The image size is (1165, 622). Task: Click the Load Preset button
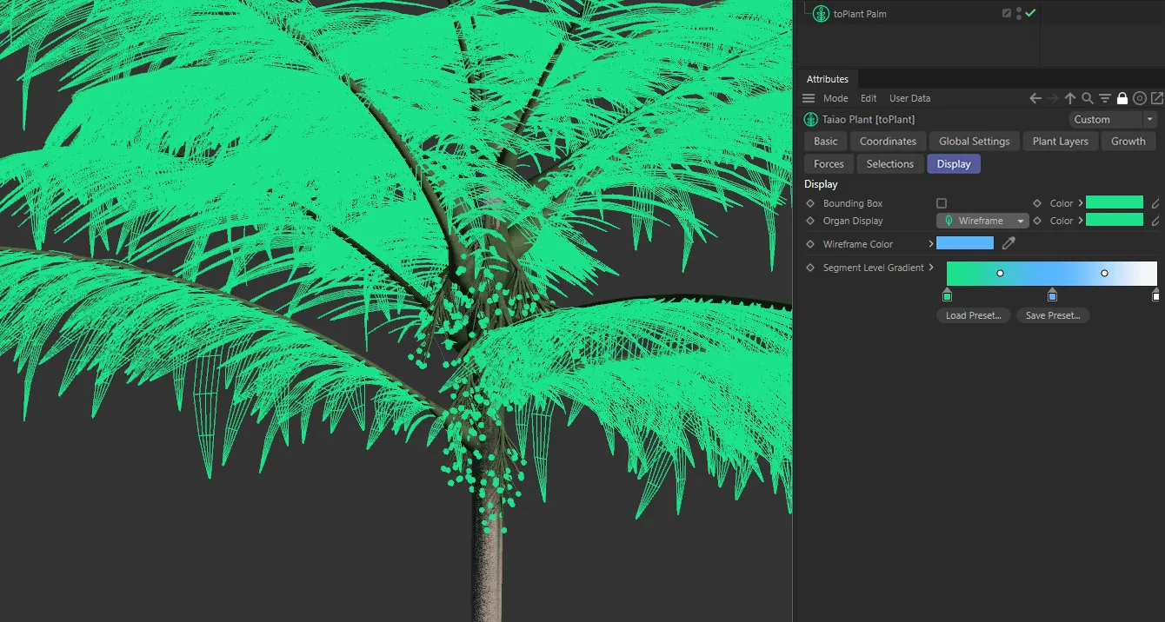coord(973,315)
